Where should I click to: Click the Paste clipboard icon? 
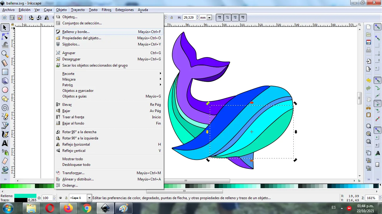click(x=369, y=115)
